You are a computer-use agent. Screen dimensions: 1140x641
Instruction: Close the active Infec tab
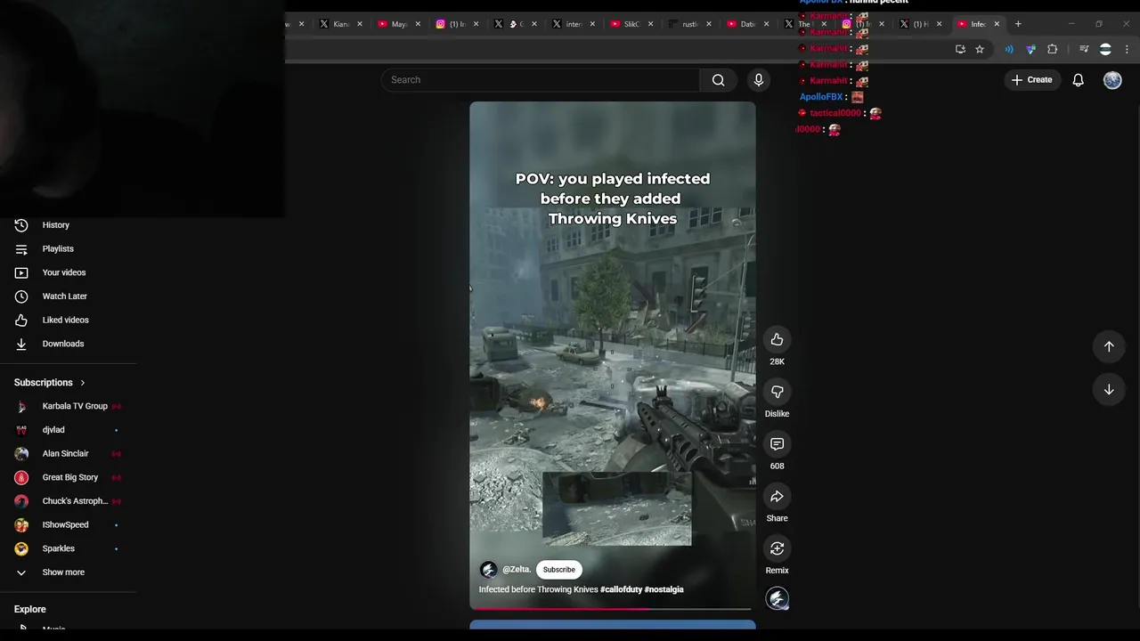coord(997,24)
